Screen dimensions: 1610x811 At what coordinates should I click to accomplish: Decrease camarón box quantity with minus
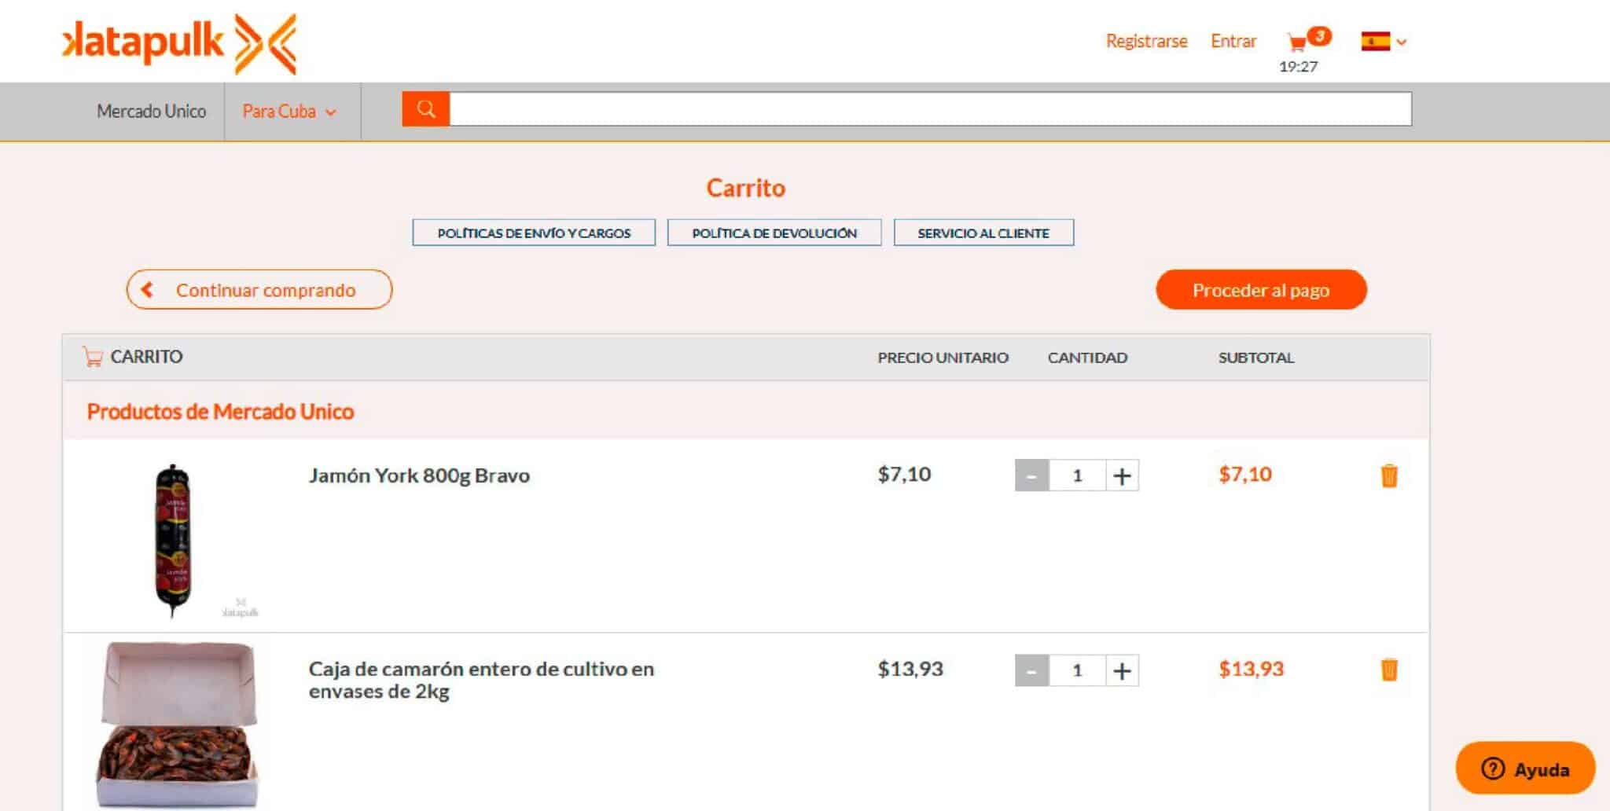1031,671
